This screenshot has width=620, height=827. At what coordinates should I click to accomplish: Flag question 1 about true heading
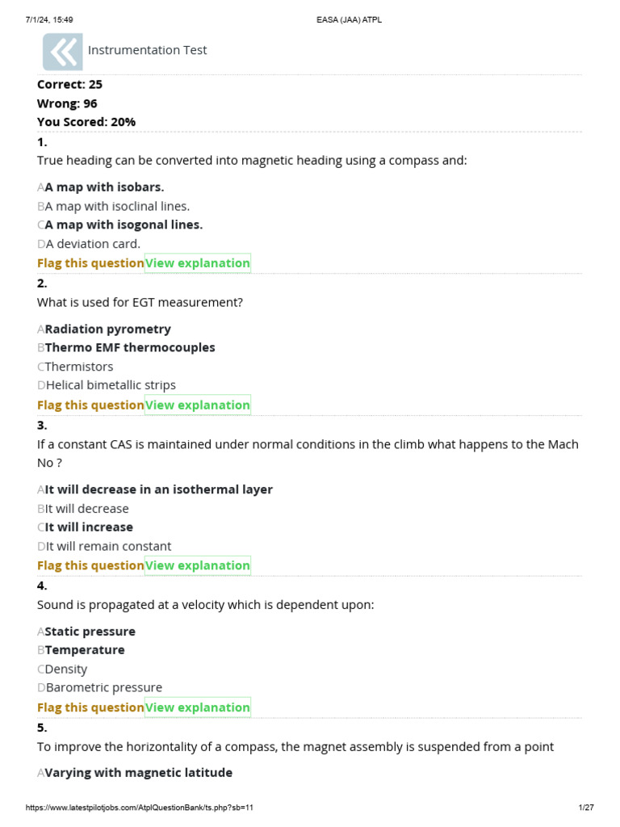[x=90, y=263]
